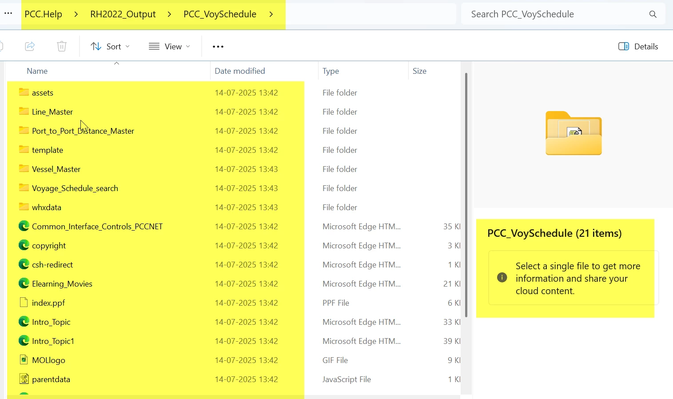Viewport: 673px width, 399px height.
Task: Select the whxdata folder icon
Action: pyautogui.click(x=24, y=207)
